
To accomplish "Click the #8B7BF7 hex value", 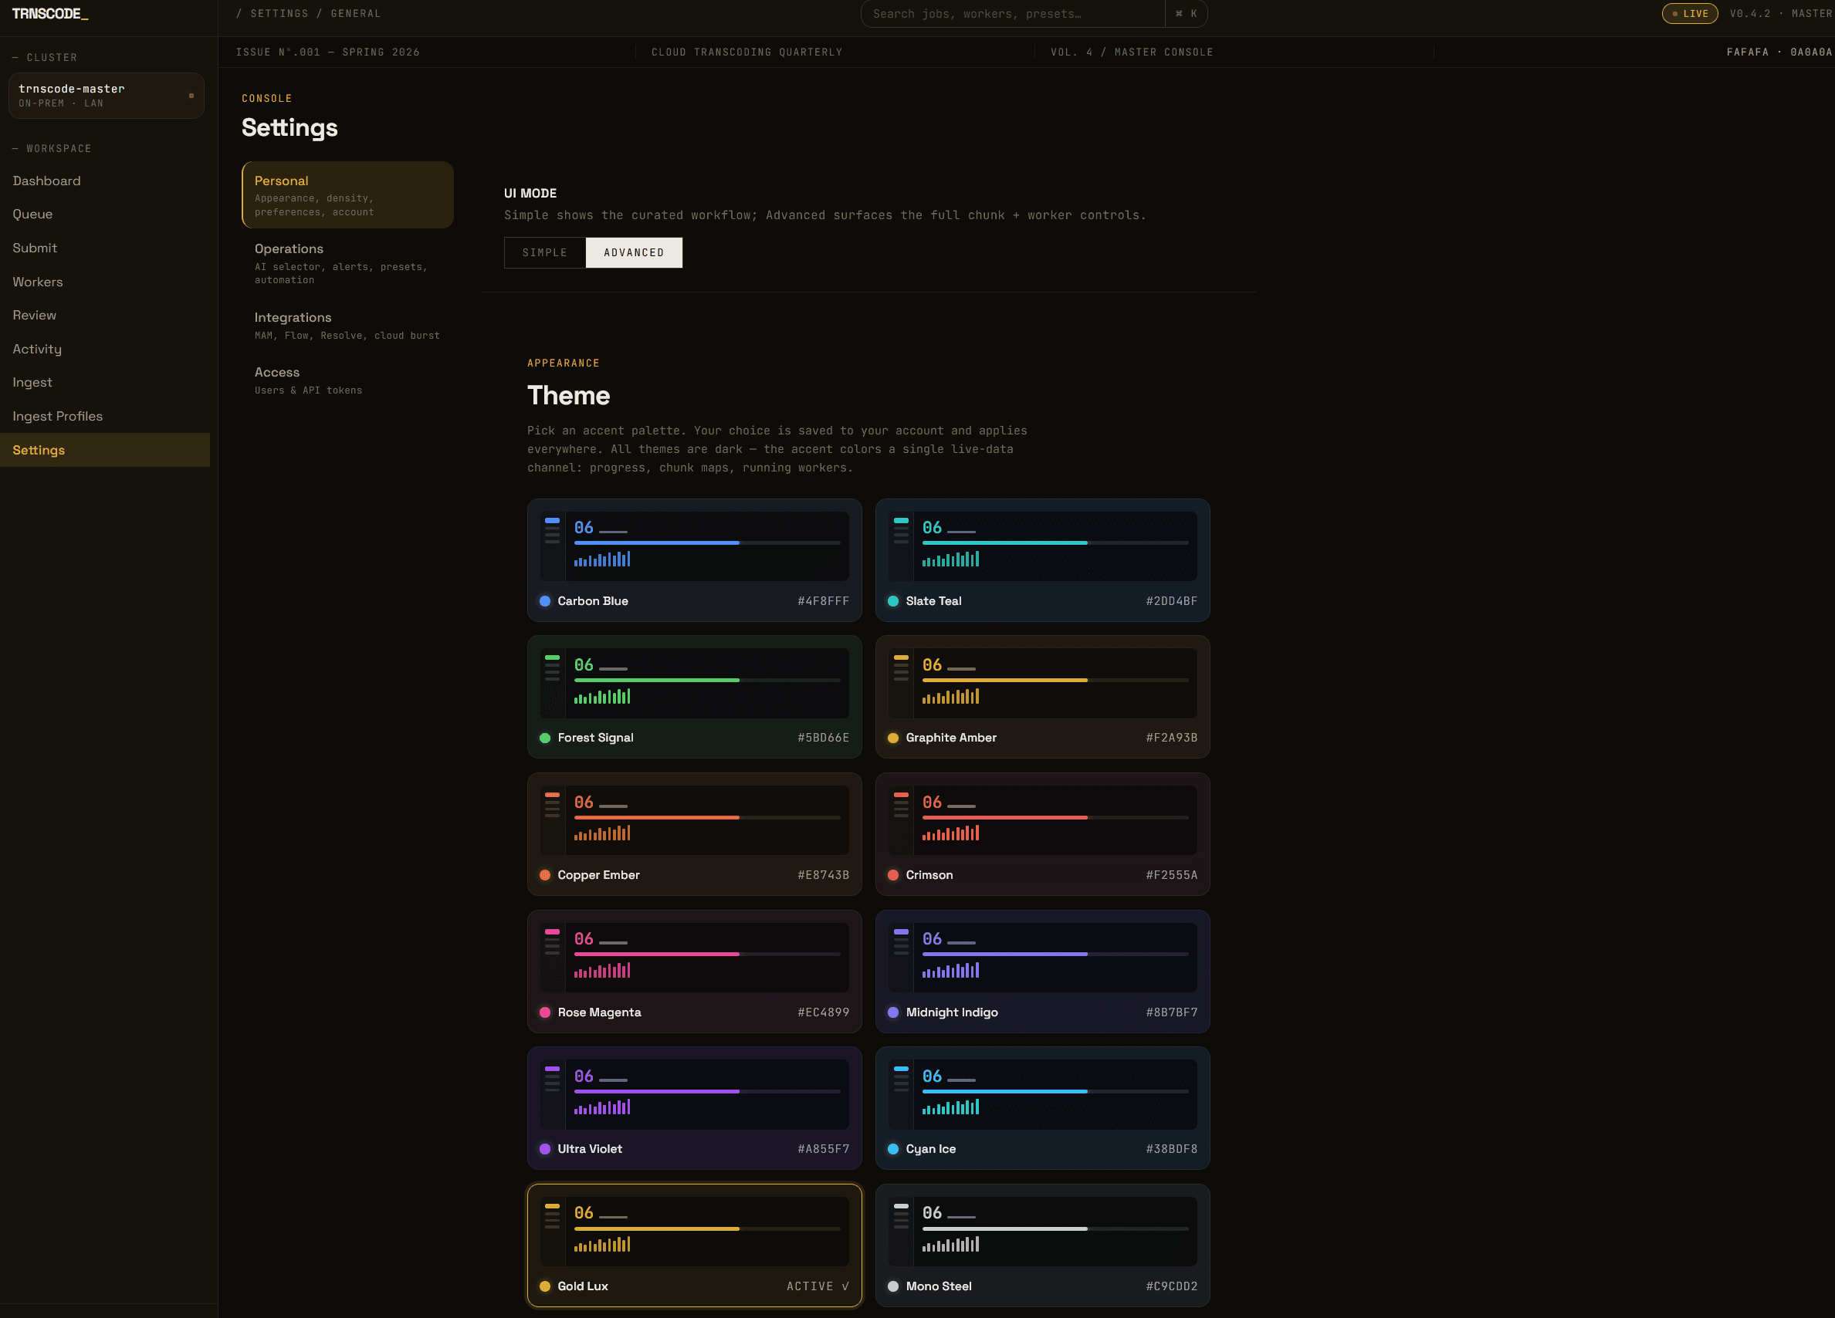I will (1172, 1012).
